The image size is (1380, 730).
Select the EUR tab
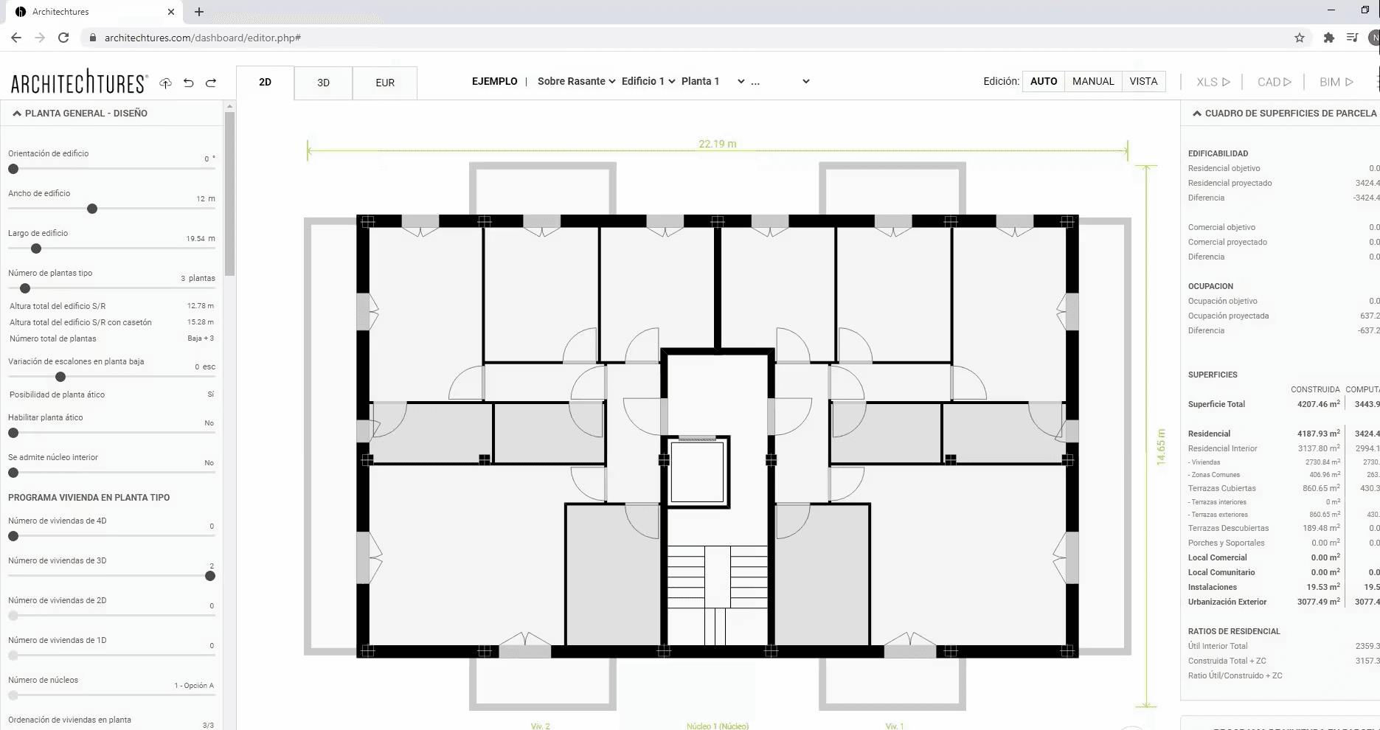click(x=385, y=83)
